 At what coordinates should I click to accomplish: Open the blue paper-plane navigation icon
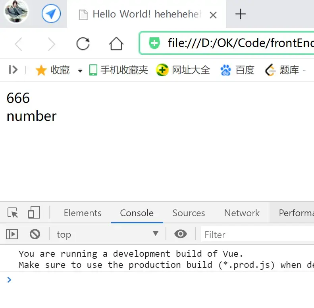click(x=51, y=14)
